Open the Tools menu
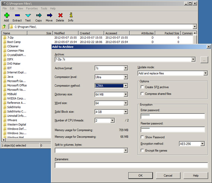The image size is (212, 183). point(44,9)
